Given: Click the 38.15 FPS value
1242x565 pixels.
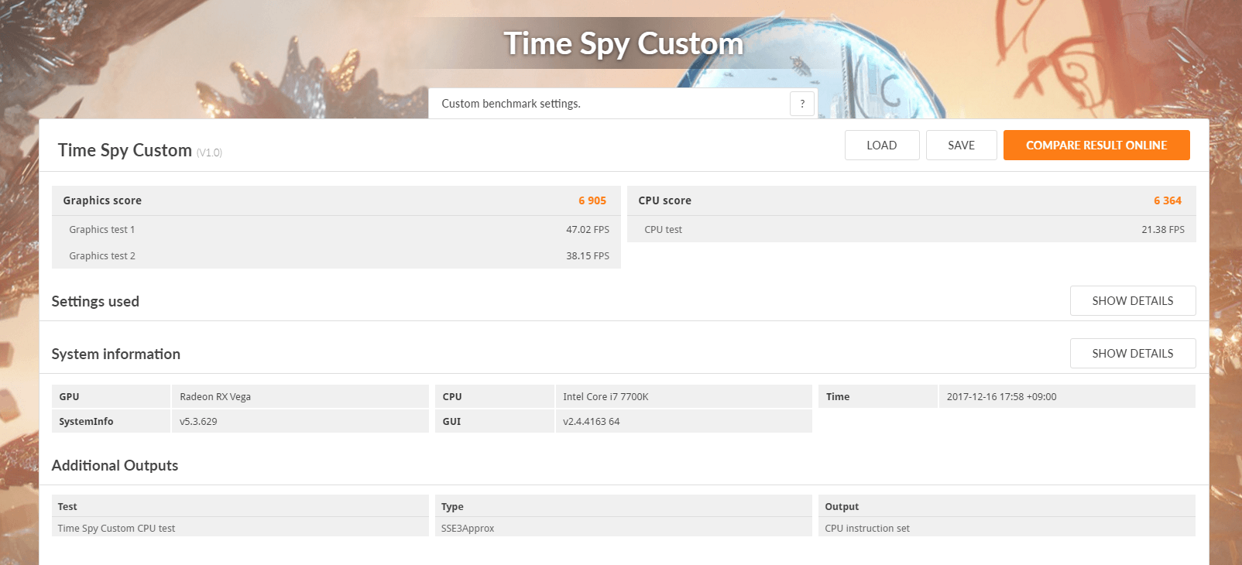Looking at the screenshot, I should (x=588, y=256).
